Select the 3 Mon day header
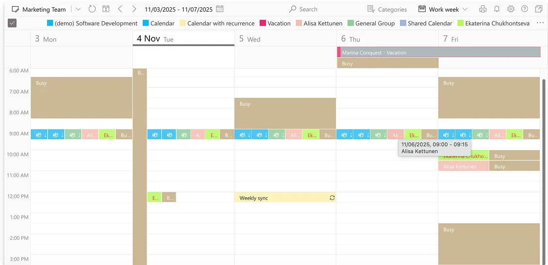The height and width of the screenshot is (265, 548). click(x=82, y=39)
